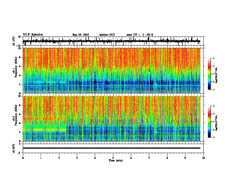The width and height of the screenshot is (229, 177).
Task: Click the "ch.1(V)" waveform axis label
Action: pos(14,41)
